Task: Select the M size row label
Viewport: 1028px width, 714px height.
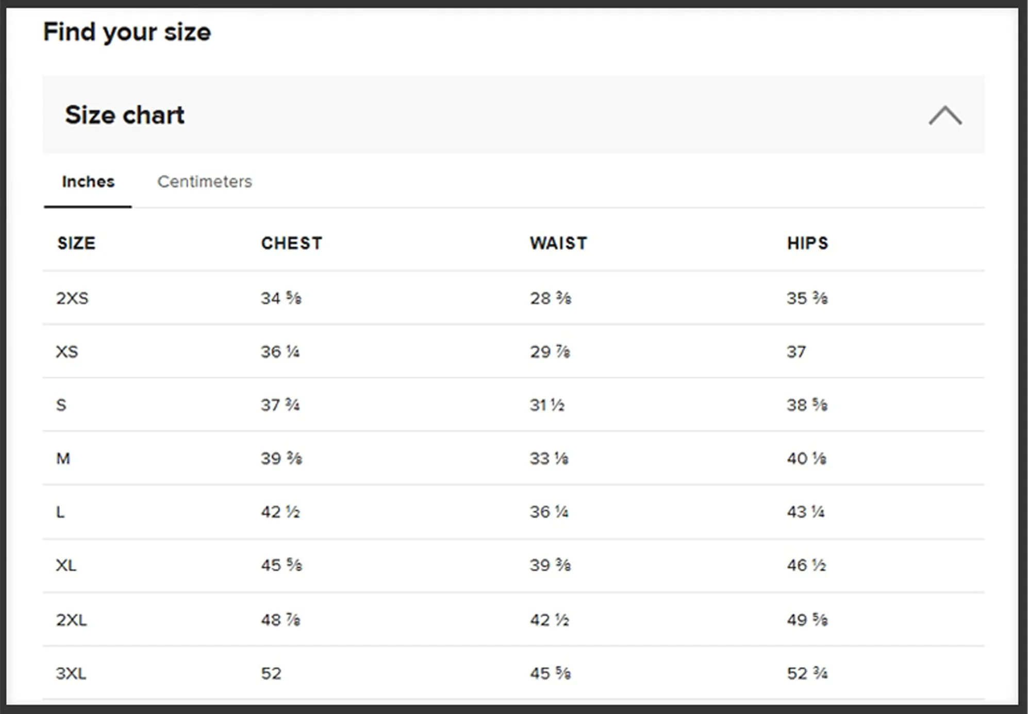Action: (x=63, y=458)
